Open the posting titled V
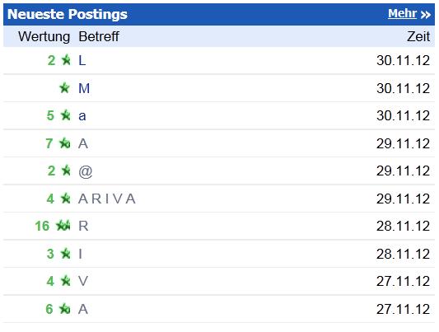The width and height of the screenshot is (439, 332). pyautogui.click(x=83, y=281)
